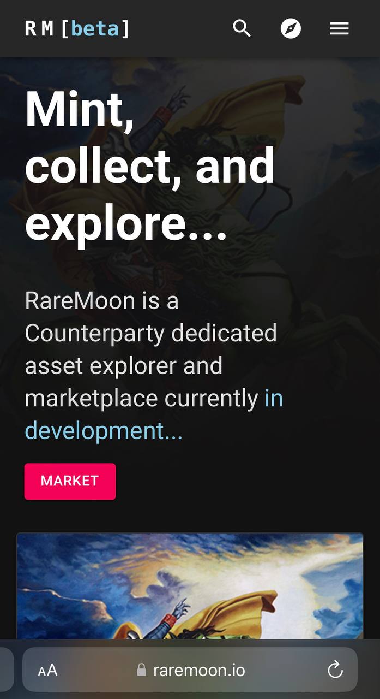Tap the 'RareMoon is a Counterparty' paragraph
The width and height of the screenshot is (380, 699).
pyautogui.click(x=154, y=365)
